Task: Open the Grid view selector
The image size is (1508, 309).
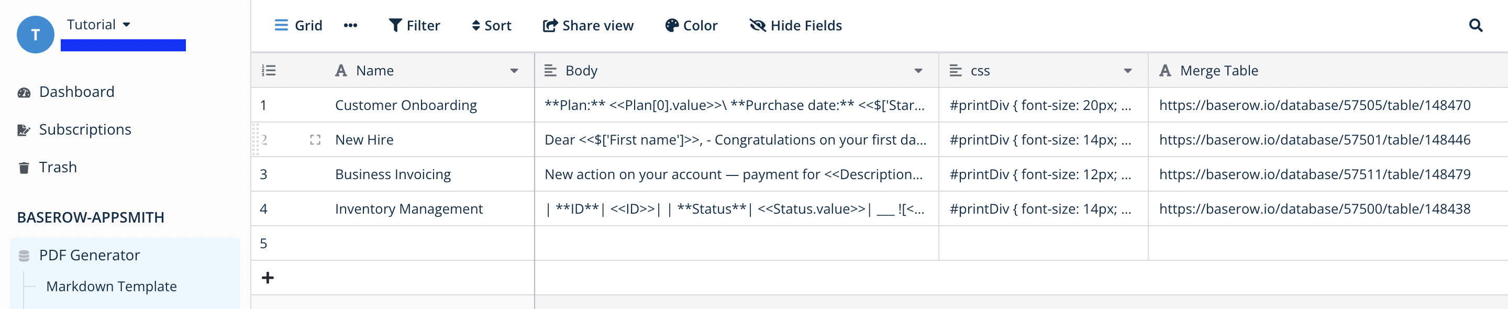Action: pyautogui.click(x=298, y=25)
